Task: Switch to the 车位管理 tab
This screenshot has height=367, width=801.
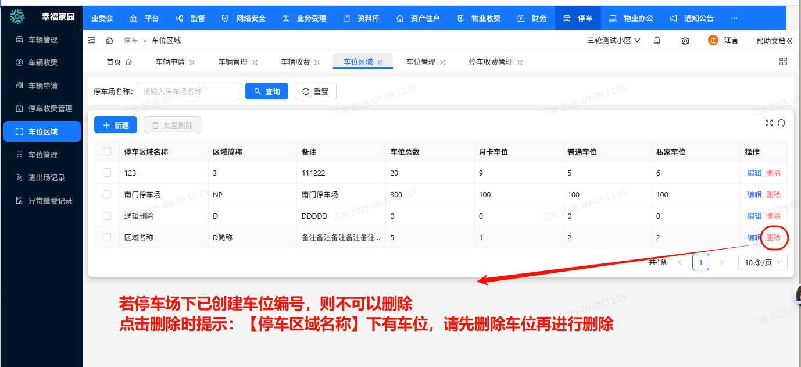Action: (420, 62)
